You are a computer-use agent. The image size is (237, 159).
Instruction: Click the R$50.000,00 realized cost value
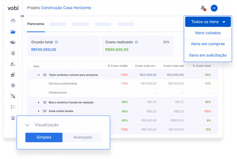[x=117, y=50]
